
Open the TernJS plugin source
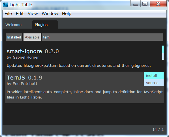[154, 83]
